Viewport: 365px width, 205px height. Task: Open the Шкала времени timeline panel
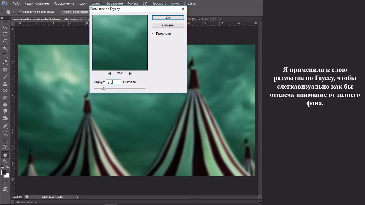tap(27, 202)
